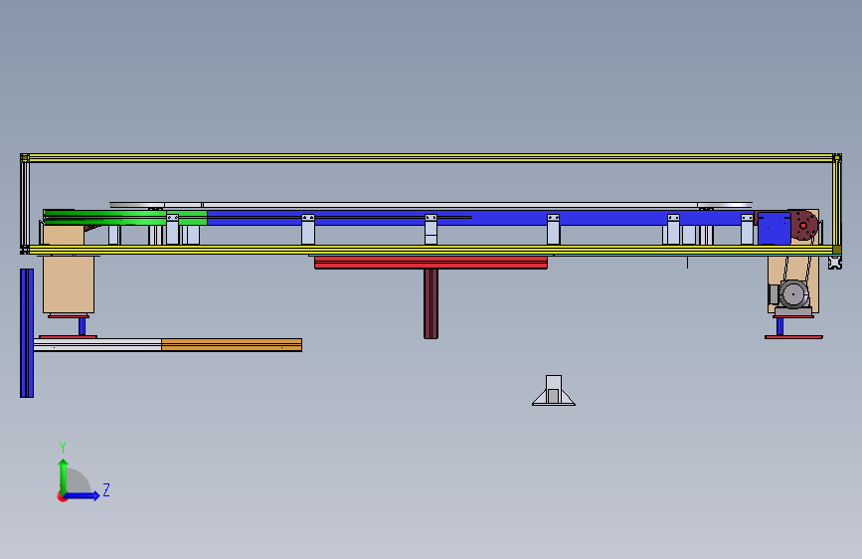This screenshot has height=559, width=862.
Task: Click the Y axis label
Action: (63, 448)
